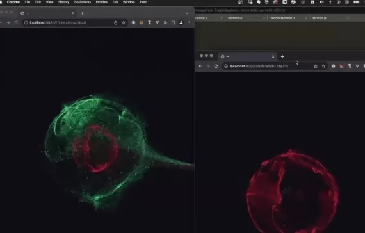Click the address bar in right Chrome window
This screenshot has height=233, width=365.
tap(275, 66)
